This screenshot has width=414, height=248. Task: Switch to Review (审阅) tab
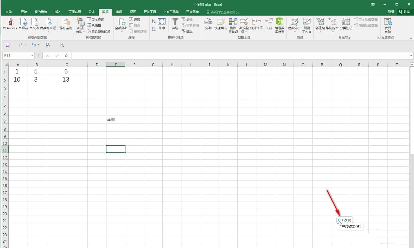[119, 12]
